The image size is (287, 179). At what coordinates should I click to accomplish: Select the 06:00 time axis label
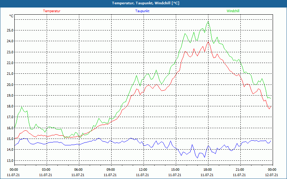click(x=79, y=170)
